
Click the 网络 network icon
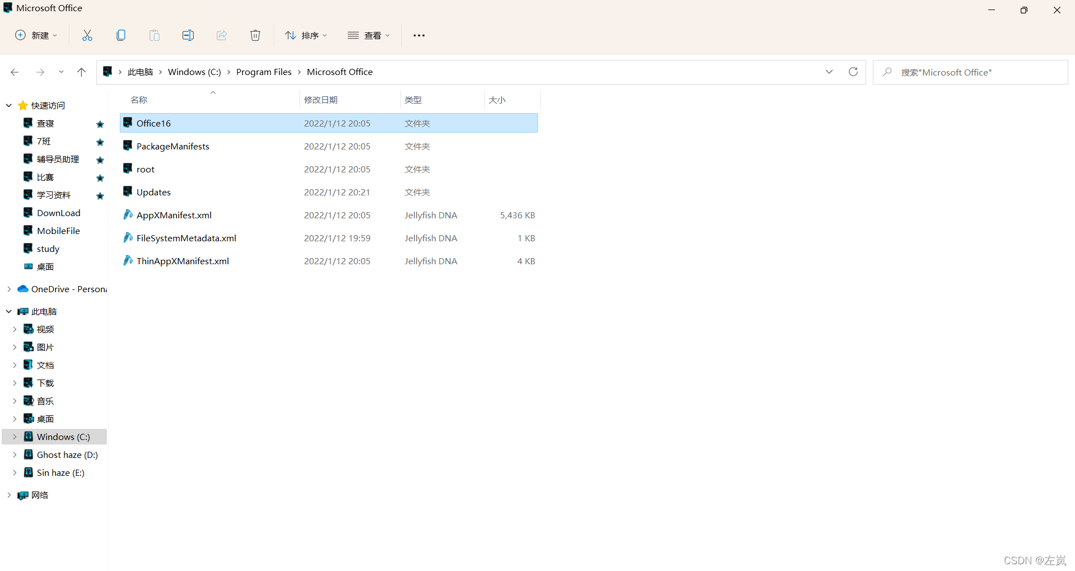coord(23,495)
